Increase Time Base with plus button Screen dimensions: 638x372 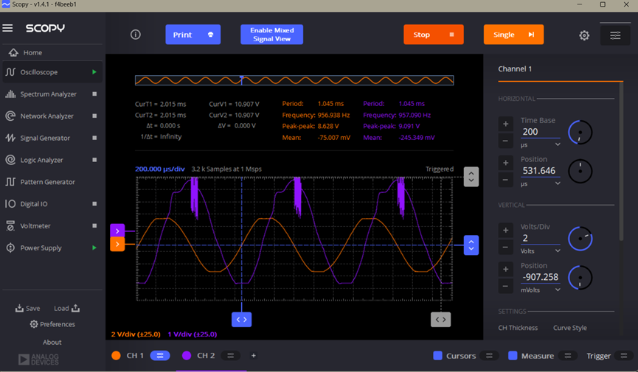[506, 124]
